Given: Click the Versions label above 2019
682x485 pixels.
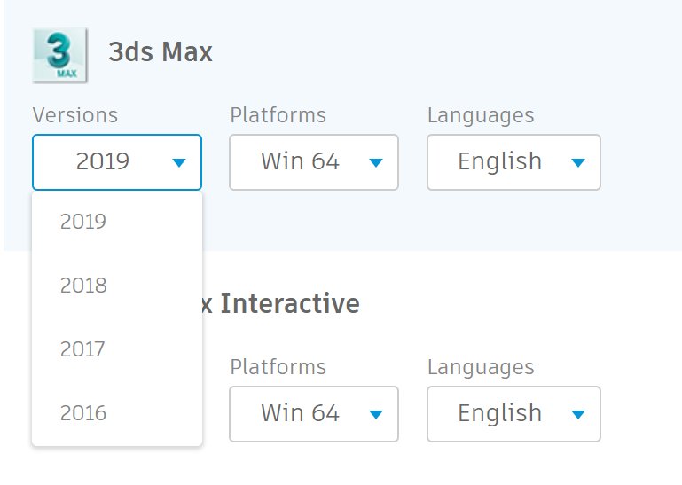Looking at the screenshot, I should click(x=75, y=115).
